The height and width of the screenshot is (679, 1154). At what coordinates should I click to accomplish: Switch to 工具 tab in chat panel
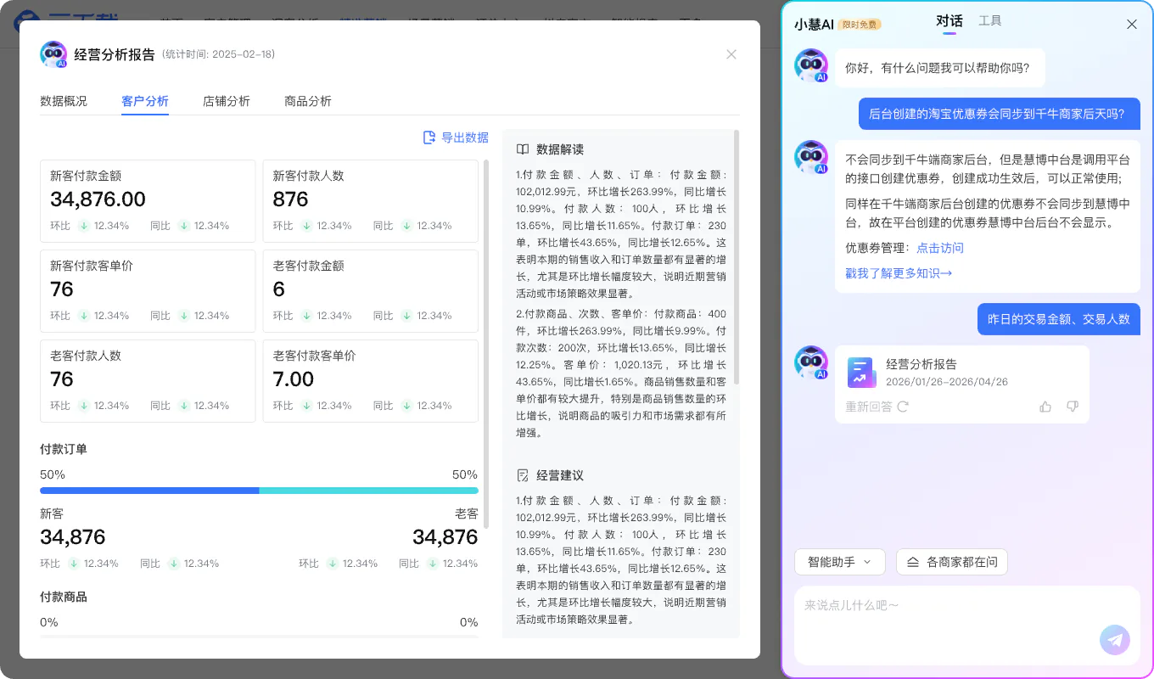click(990, 20)
